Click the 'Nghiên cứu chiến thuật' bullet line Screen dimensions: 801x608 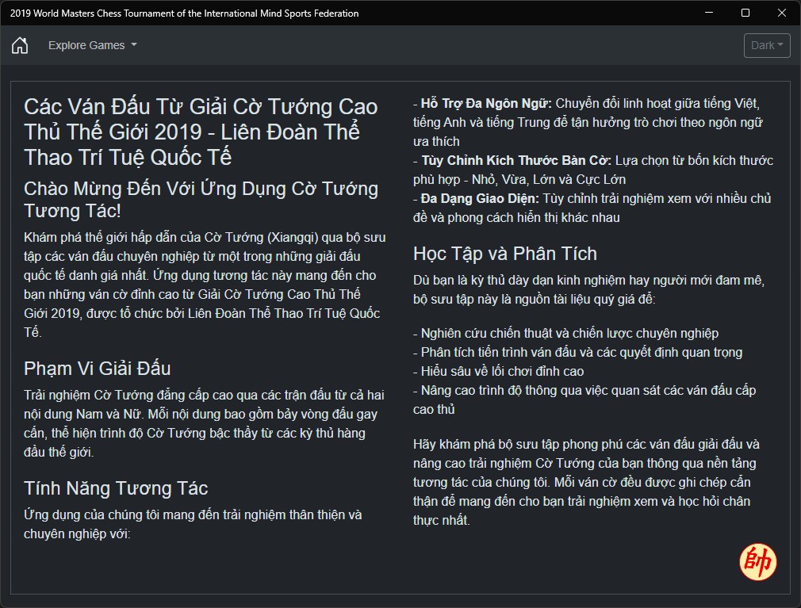pyautogui.click(x=566, y=334)
